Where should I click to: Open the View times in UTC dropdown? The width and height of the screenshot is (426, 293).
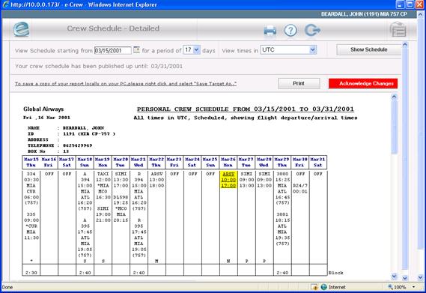pos(313,49)
